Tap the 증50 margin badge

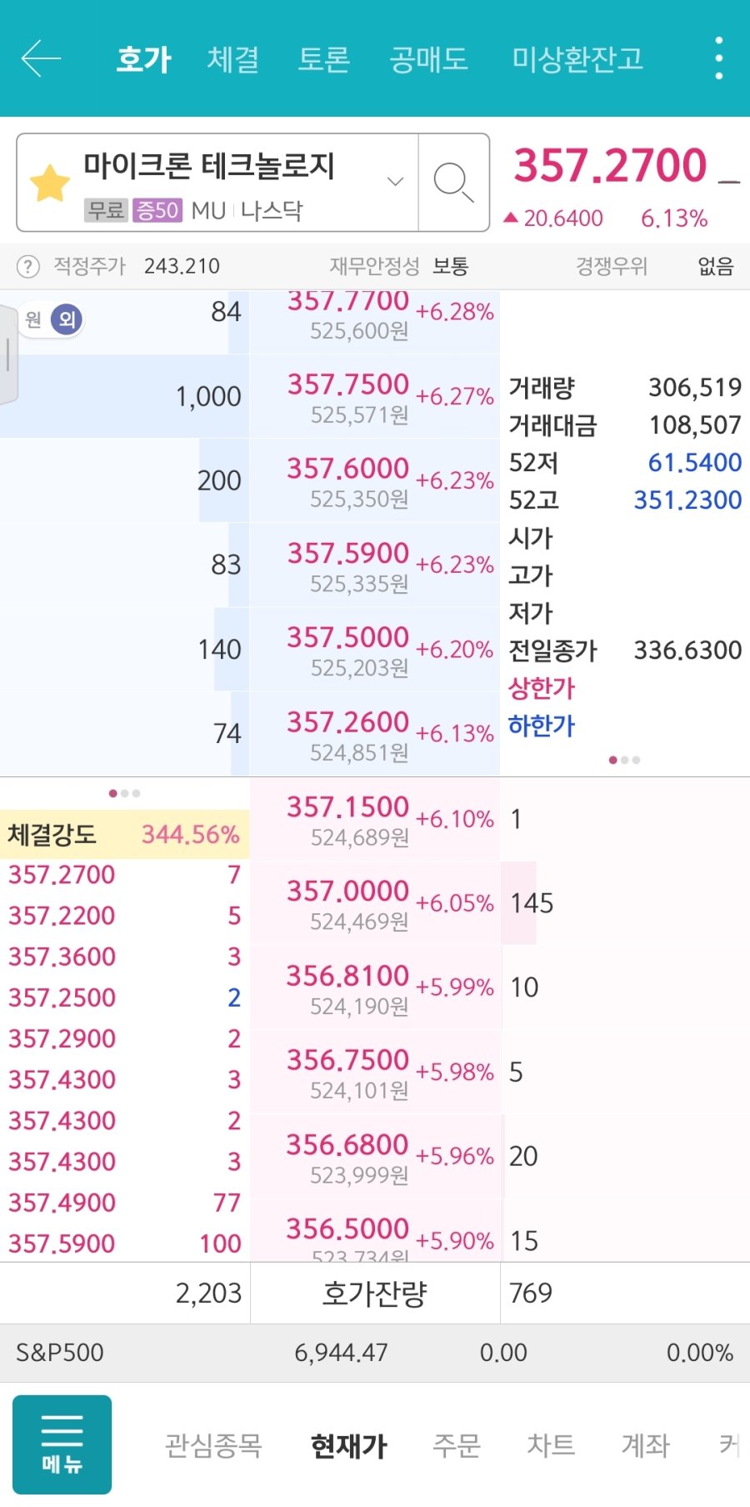coord(157,210)
